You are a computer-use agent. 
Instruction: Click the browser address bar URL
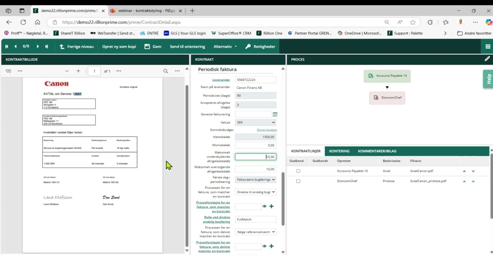point(121,22)
